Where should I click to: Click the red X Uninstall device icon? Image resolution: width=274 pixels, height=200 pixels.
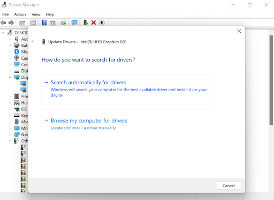pyautogui.click(x=94, y=22)
